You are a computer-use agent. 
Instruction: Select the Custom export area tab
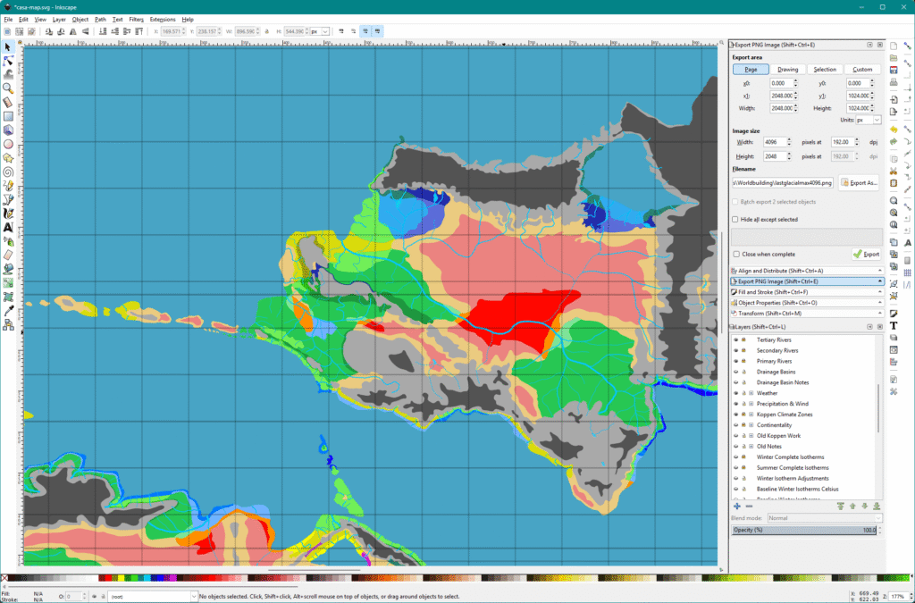862,70
